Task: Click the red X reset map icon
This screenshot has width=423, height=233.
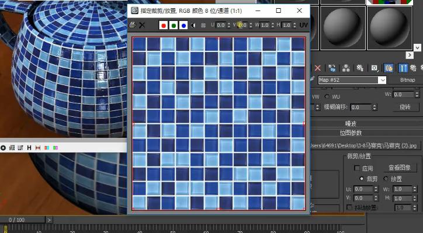Action: (318, 68)
